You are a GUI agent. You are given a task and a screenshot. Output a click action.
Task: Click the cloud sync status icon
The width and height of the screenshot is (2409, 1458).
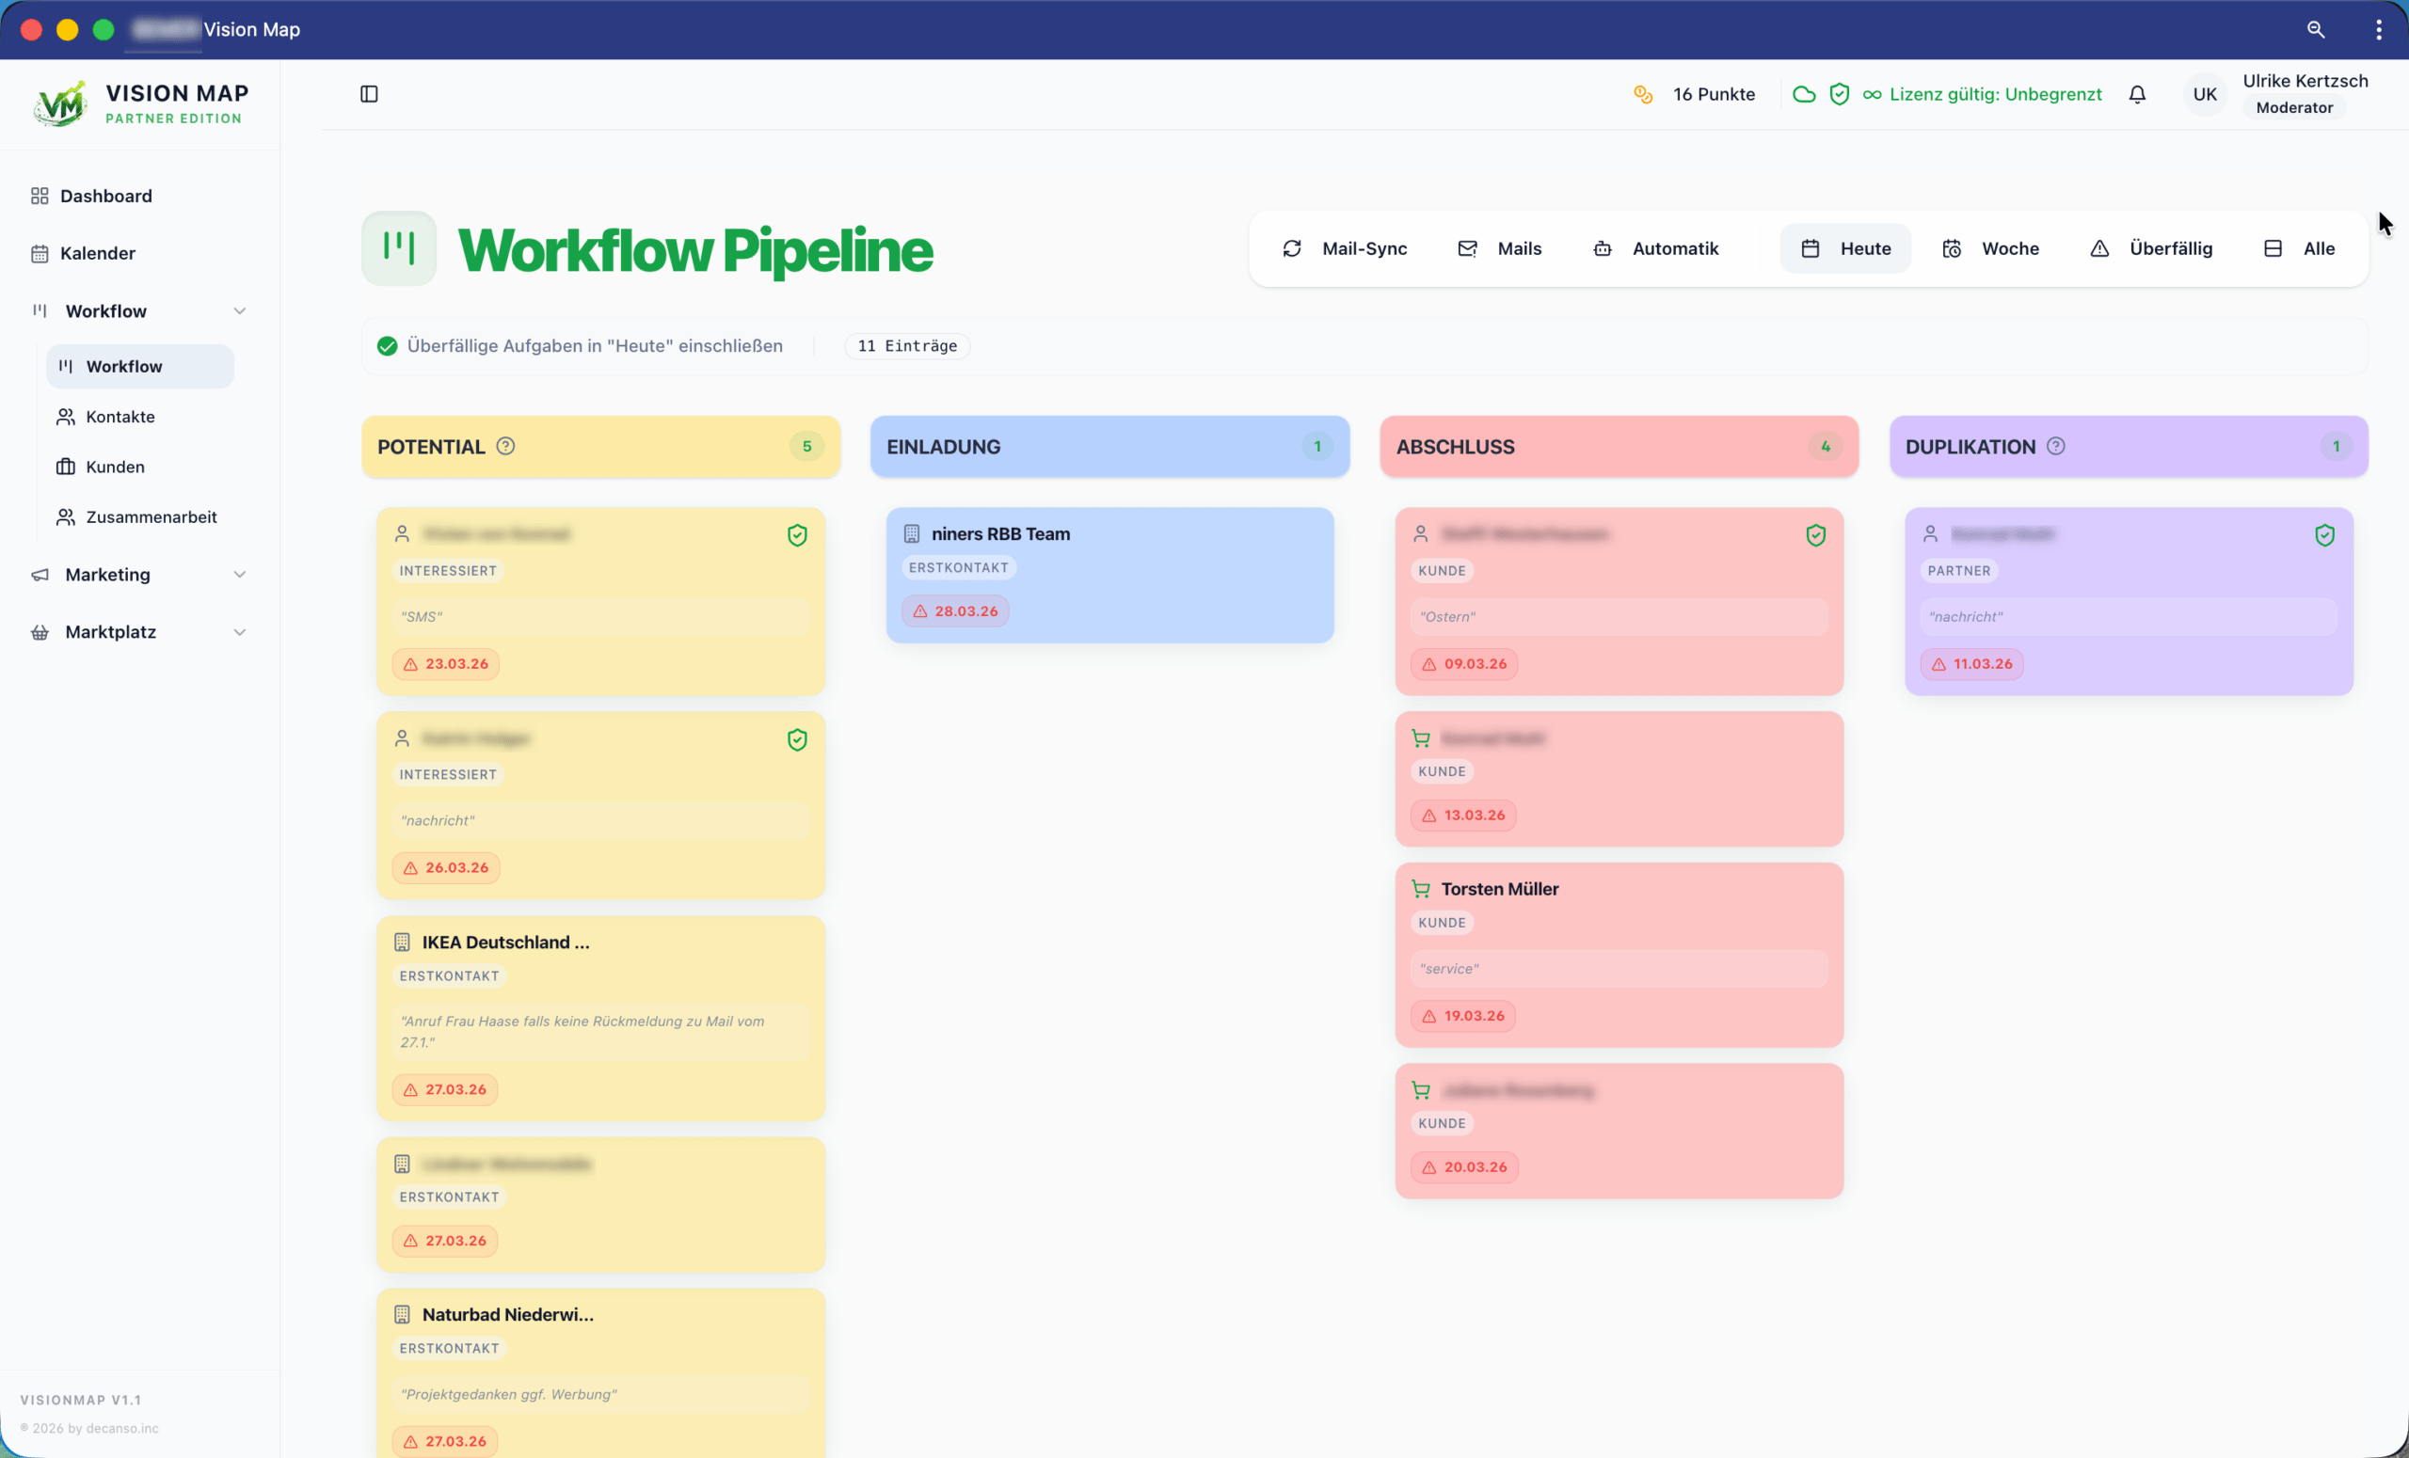[1804, 94]
